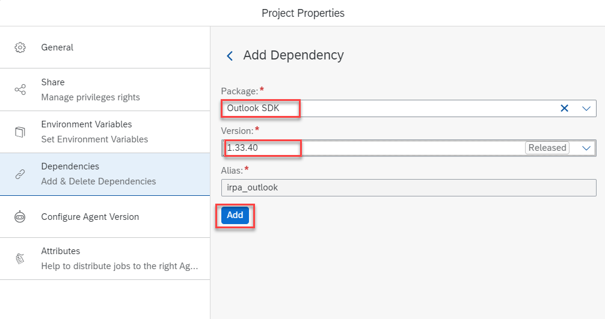This screenshot has height=319, width=605.
Task: Open Set Environment Variables entry
Action: click(x=94, y=139)
